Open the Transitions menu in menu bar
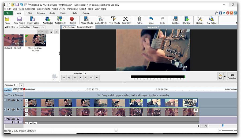This screenshot has width=241, height=139. 72,9
